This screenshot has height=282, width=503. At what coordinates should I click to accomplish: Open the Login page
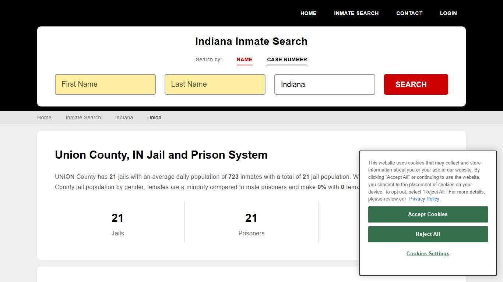click(448, 13)
